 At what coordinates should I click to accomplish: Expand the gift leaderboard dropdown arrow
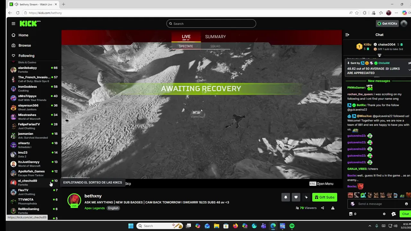tap(379, 56)
